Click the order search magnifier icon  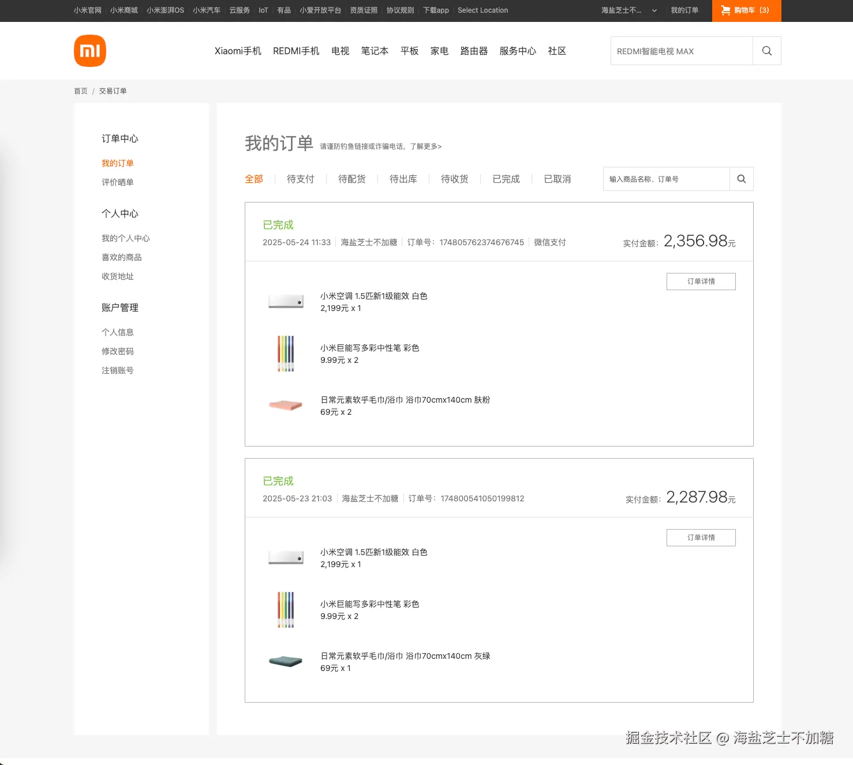[x=742, y=179]
